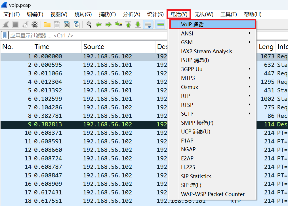Image resolution: width=288 pixels, height=206 pixels.
Task: Open the 文件(F) menu
Action: click(x=12, y=14)
